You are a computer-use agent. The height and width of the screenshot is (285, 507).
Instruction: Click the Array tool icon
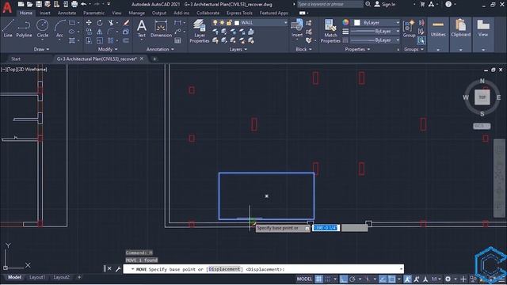[x=111, y=40]
